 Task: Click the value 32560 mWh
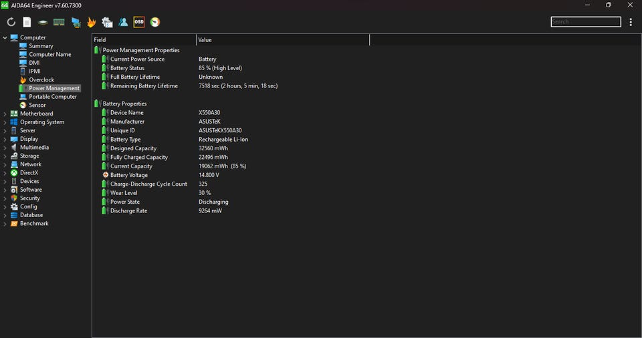point(213,148)
